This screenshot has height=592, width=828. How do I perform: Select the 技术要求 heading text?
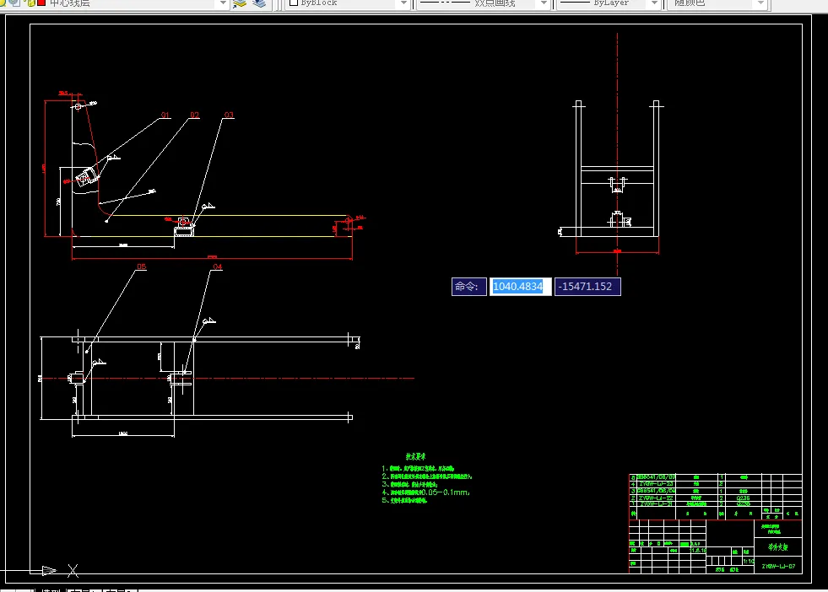click(415, 456)
